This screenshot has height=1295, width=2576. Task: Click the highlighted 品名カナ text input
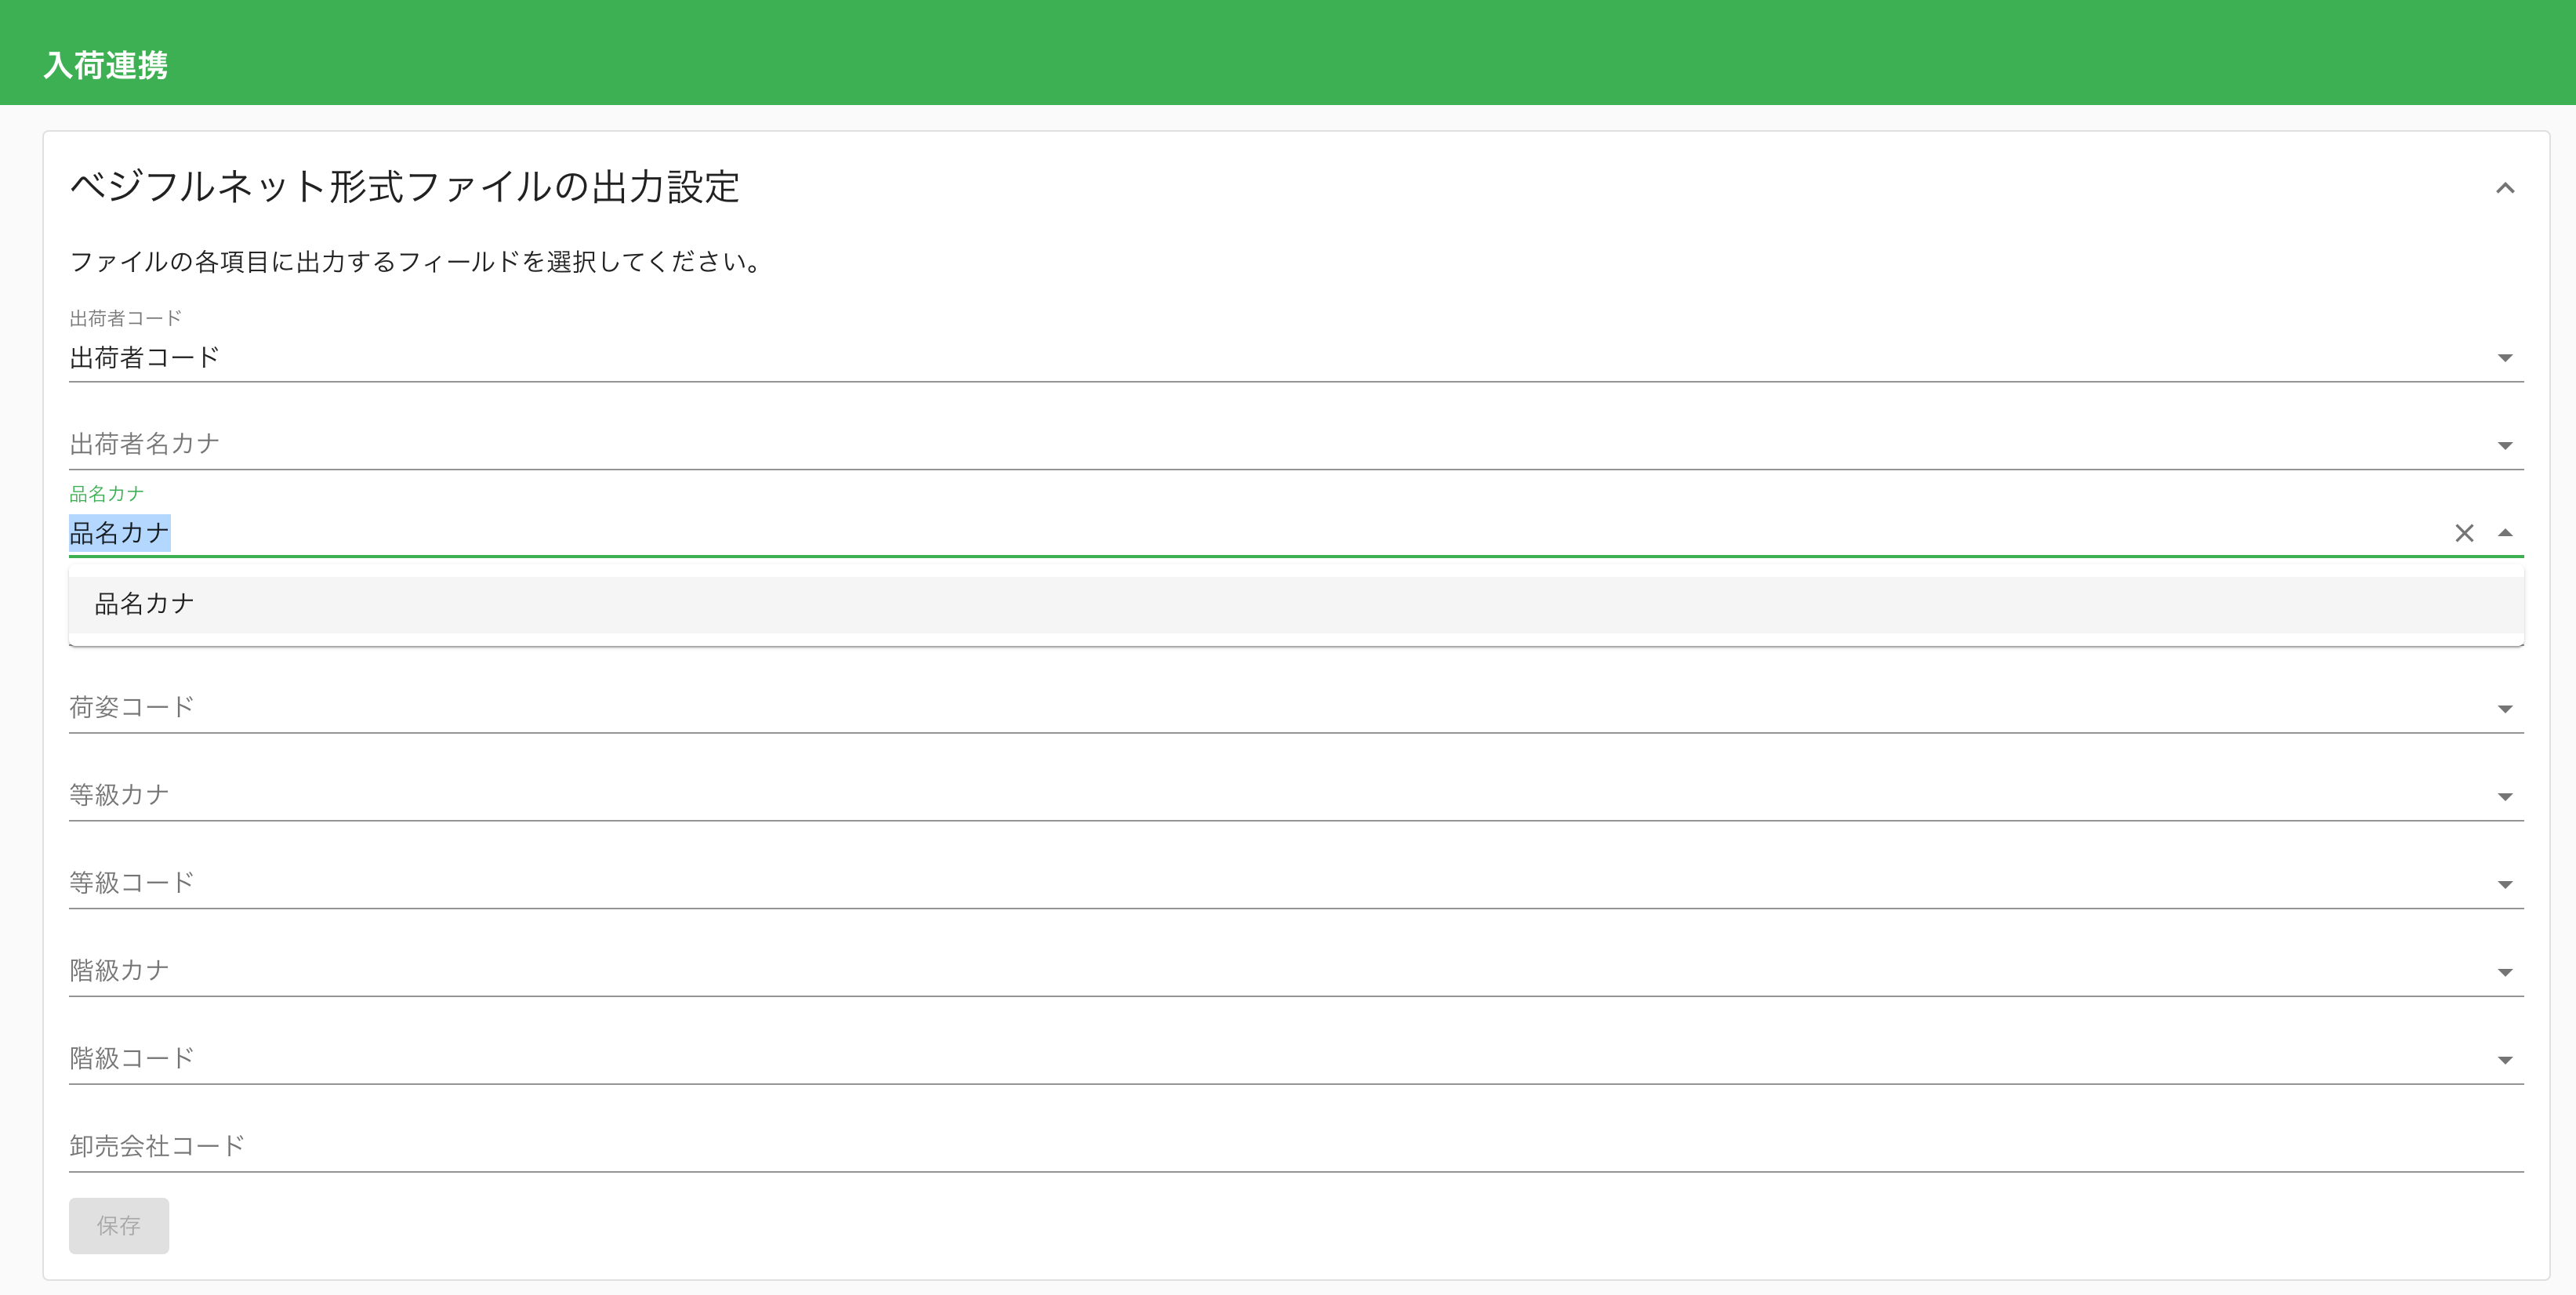pyautogui.click(x=120, y=533)
